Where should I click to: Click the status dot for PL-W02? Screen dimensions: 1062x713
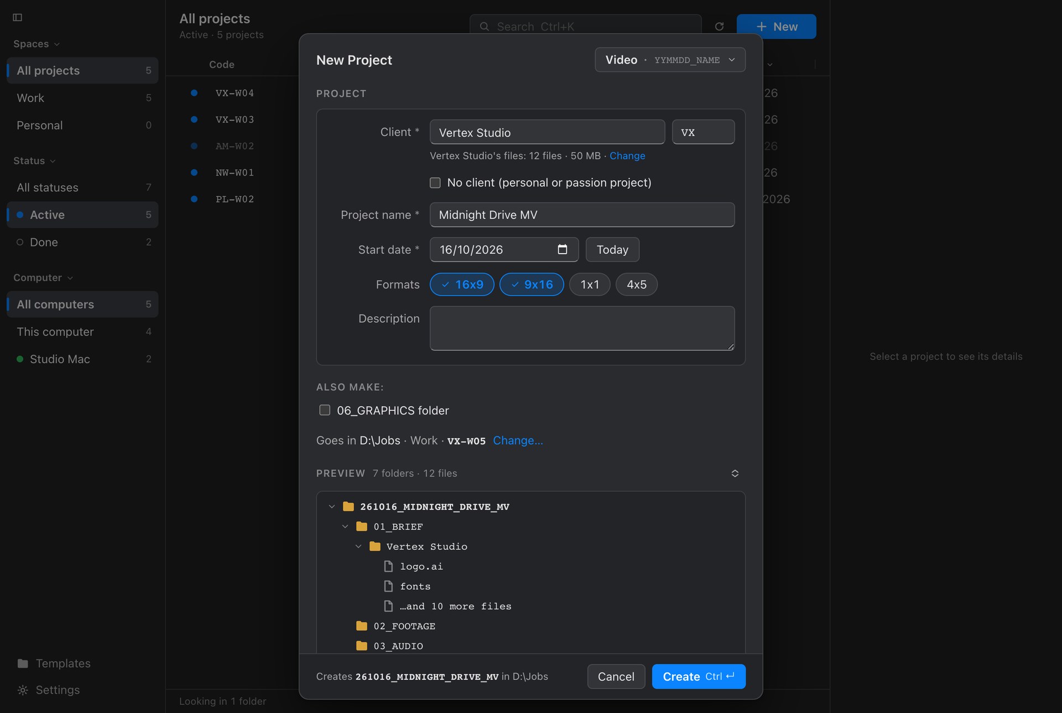194,199
